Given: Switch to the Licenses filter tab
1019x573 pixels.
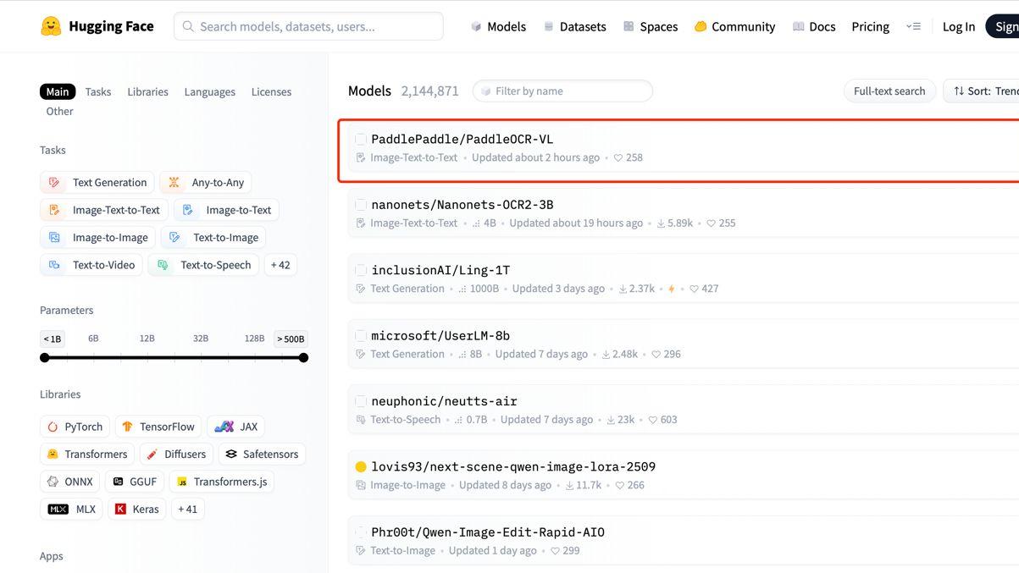Looking at the screenshot, I should click(271, 91).
